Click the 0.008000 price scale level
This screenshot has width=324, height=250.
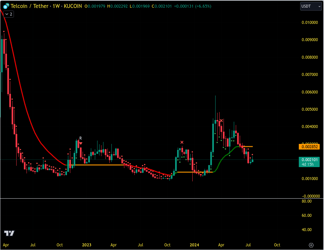click(310, 57)
